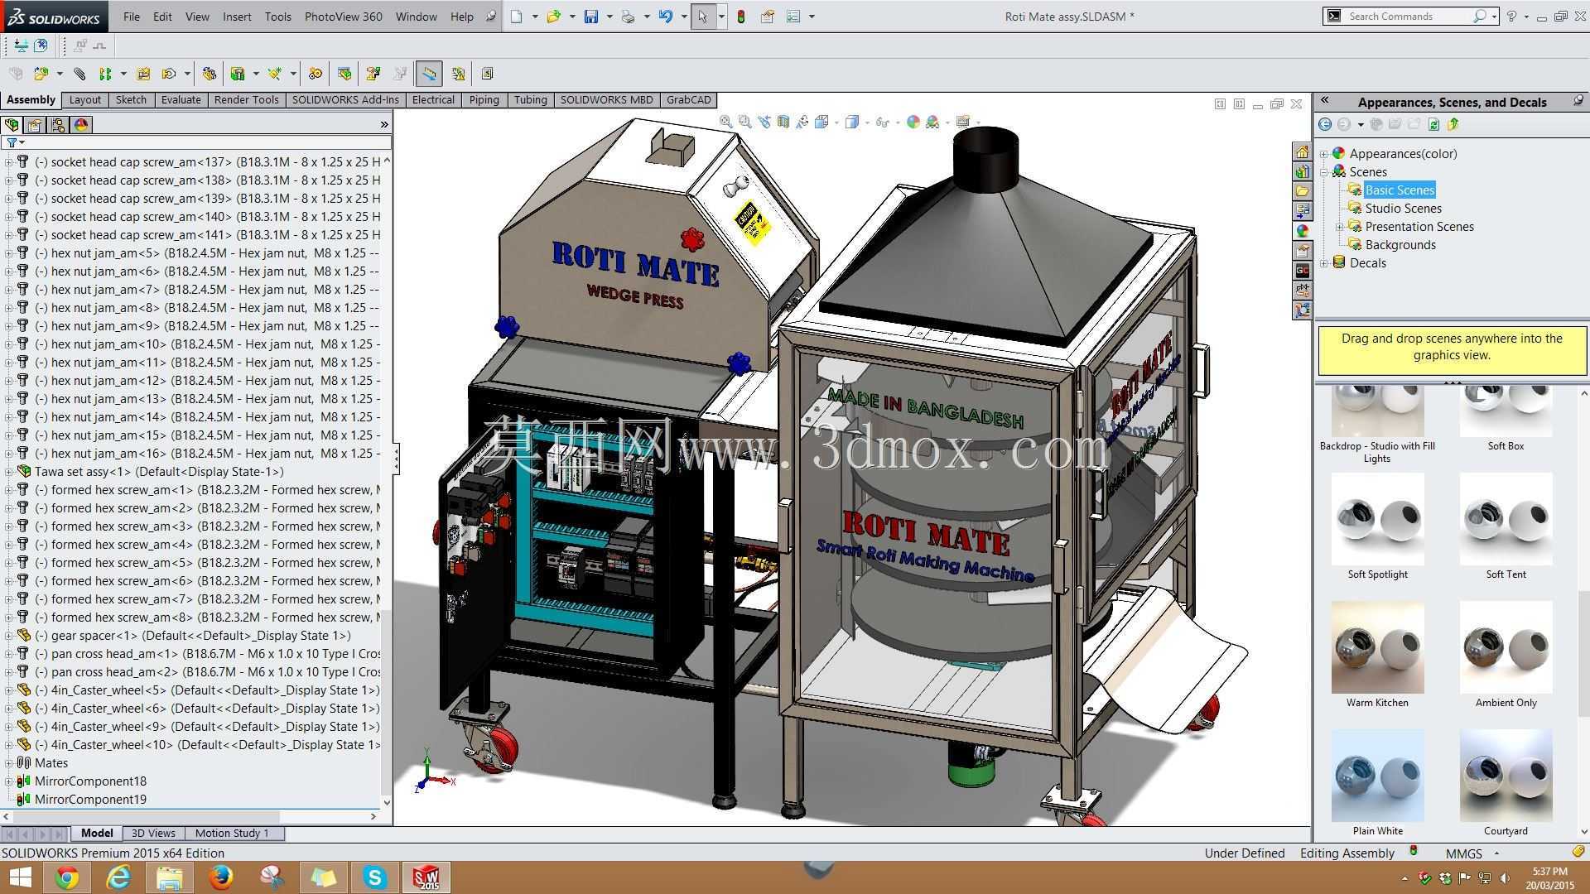
Task: Click the Windows Start button
Action: pyautogui.click(x=19, y=877)
